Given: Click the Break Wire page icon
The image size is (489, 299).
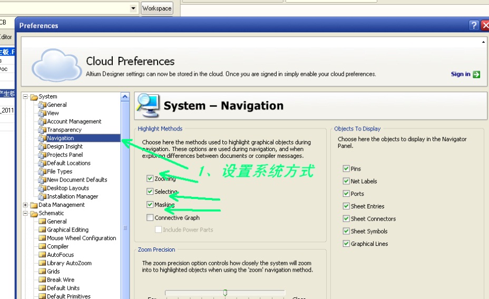Looking at the screenshot, I should tap(42, 280).
